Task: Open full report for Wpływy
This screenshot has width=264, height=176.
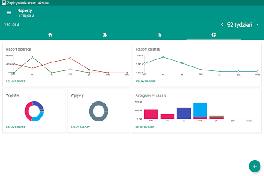Action: coord(80,128)
